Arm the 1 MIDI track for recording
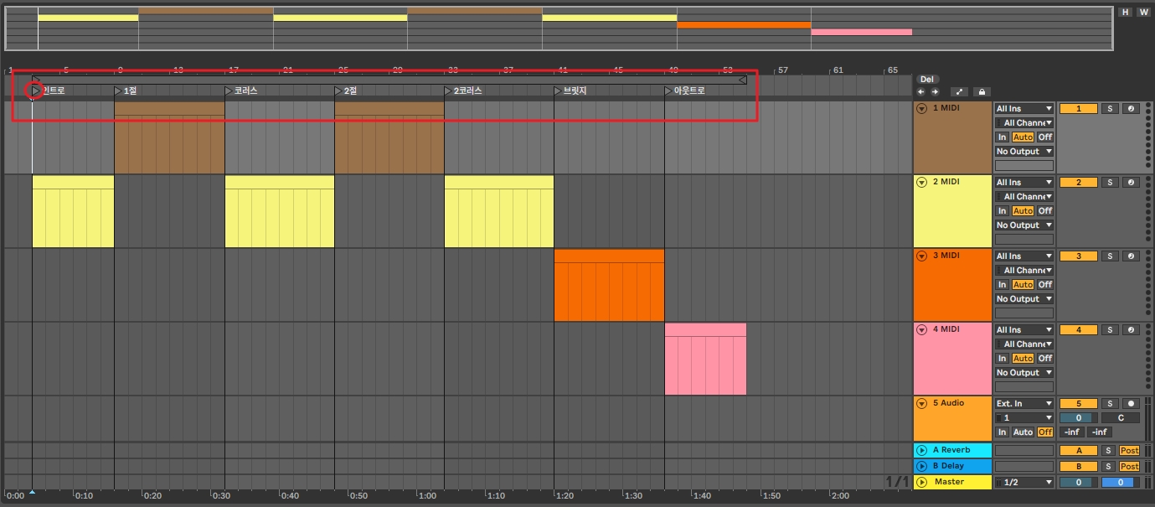The width and height of the screenshot is (1155, 507). (x=1131, y=109)
